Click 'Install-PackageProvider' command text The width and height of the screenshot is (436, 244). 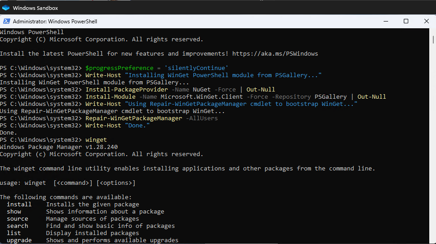coord(127,89)
